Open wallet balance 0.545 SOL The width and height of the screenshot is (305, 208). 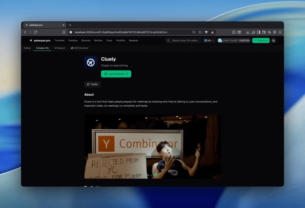[244, 40]
